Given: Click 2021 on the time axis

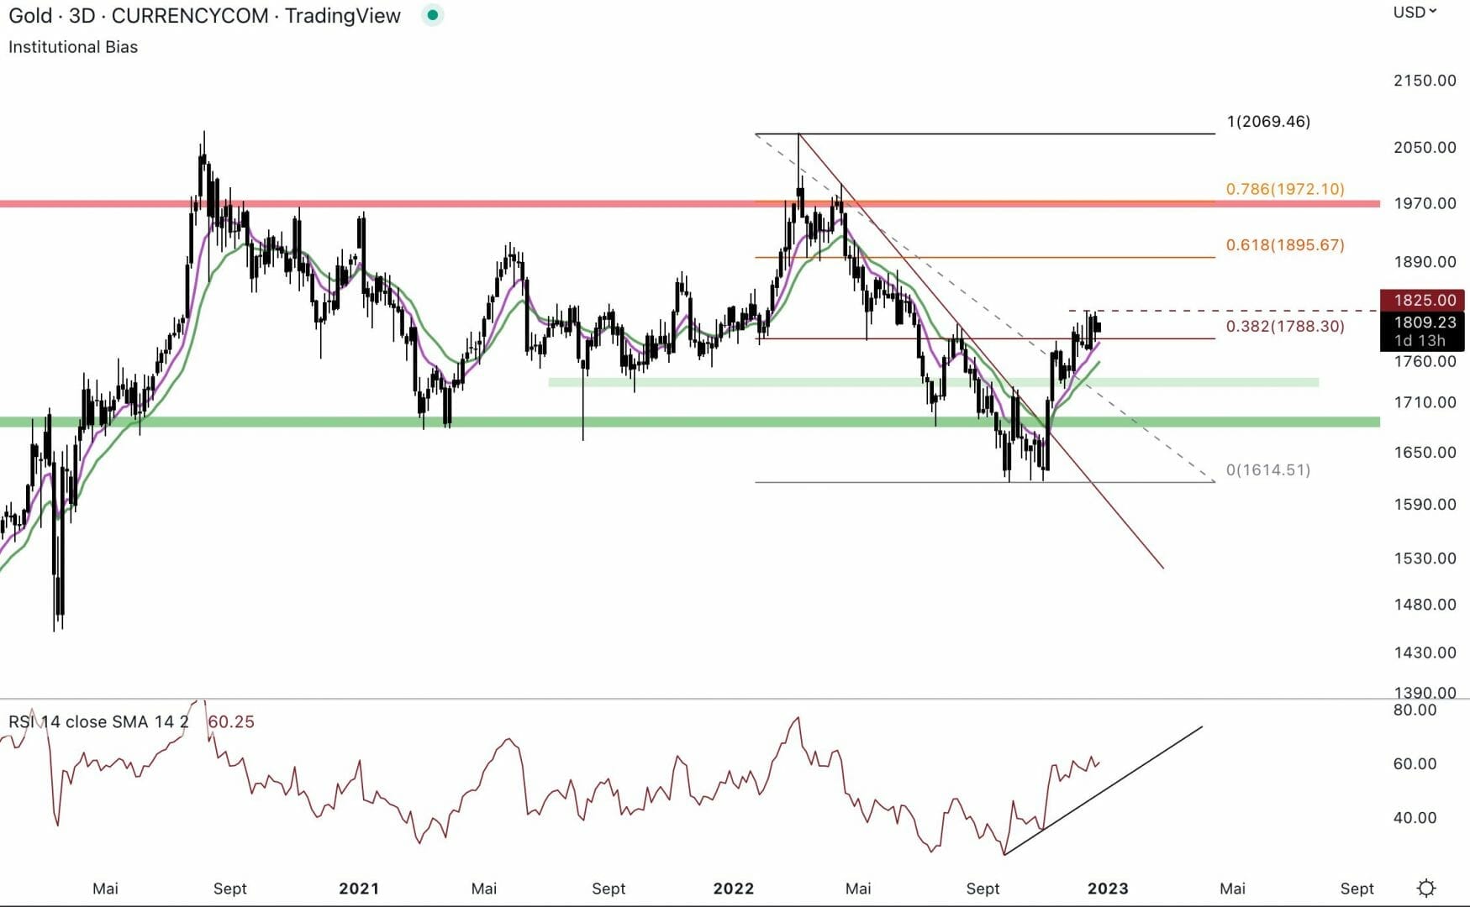Looking at the screenshot, I should pos(359,889).
